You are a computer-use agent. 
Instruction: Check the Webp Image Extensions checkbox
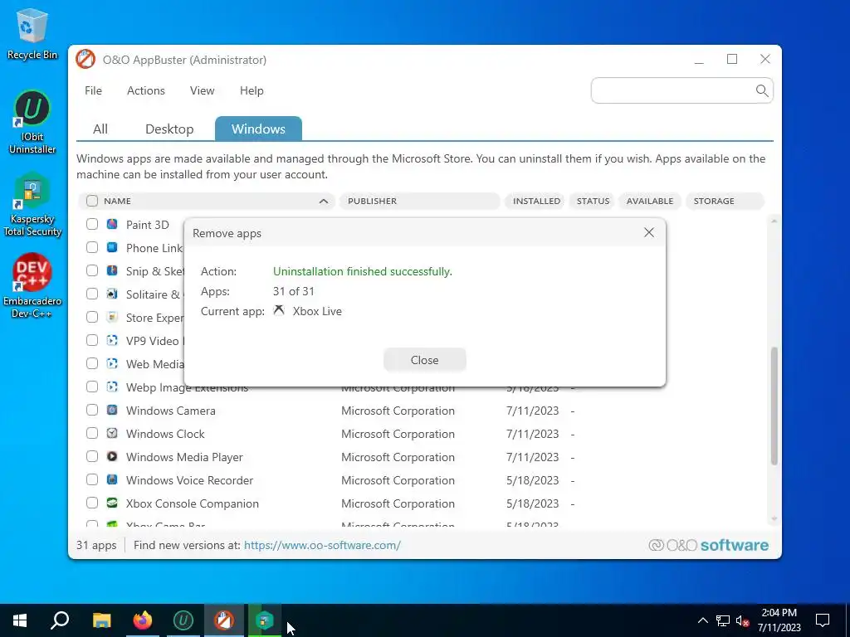pyautogui.click(x=92, y=387)
